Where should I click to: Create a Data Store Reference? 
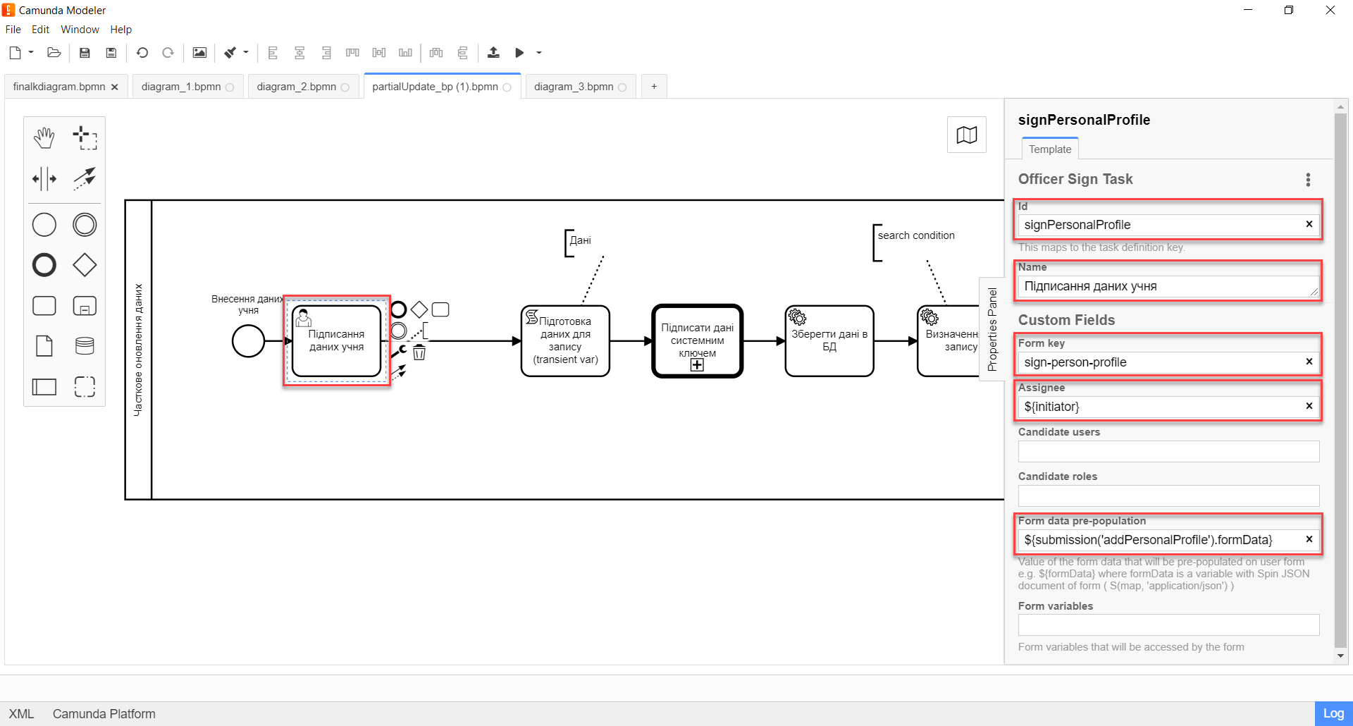pyautogui.click(x=85, y=346)
